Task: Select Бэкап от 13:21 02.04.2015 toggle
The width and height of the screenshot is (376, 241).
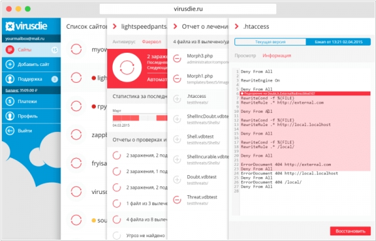Action: tap(338, 42)
